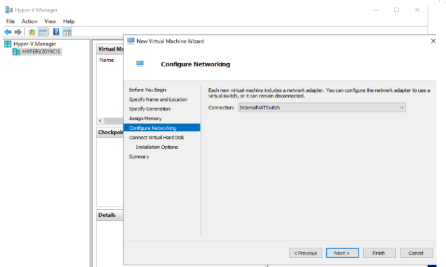The height and width of the screenshot is (267, 446).
Task: Open the View menu
Action: pos(50,21)
